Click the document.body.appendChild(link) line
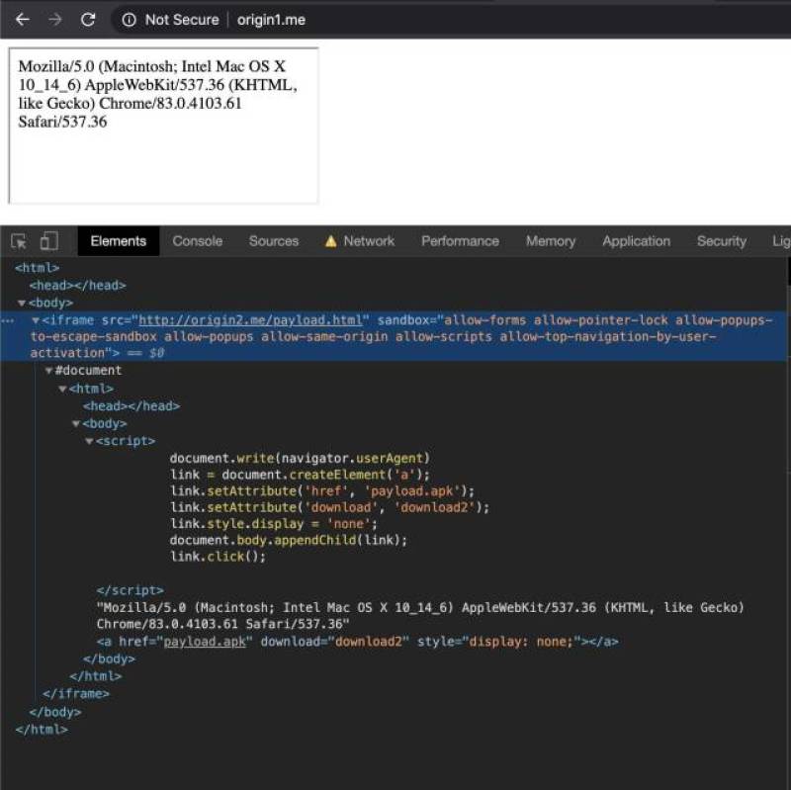The height and width of the screenshot is (790, 791). click(288, 540)
